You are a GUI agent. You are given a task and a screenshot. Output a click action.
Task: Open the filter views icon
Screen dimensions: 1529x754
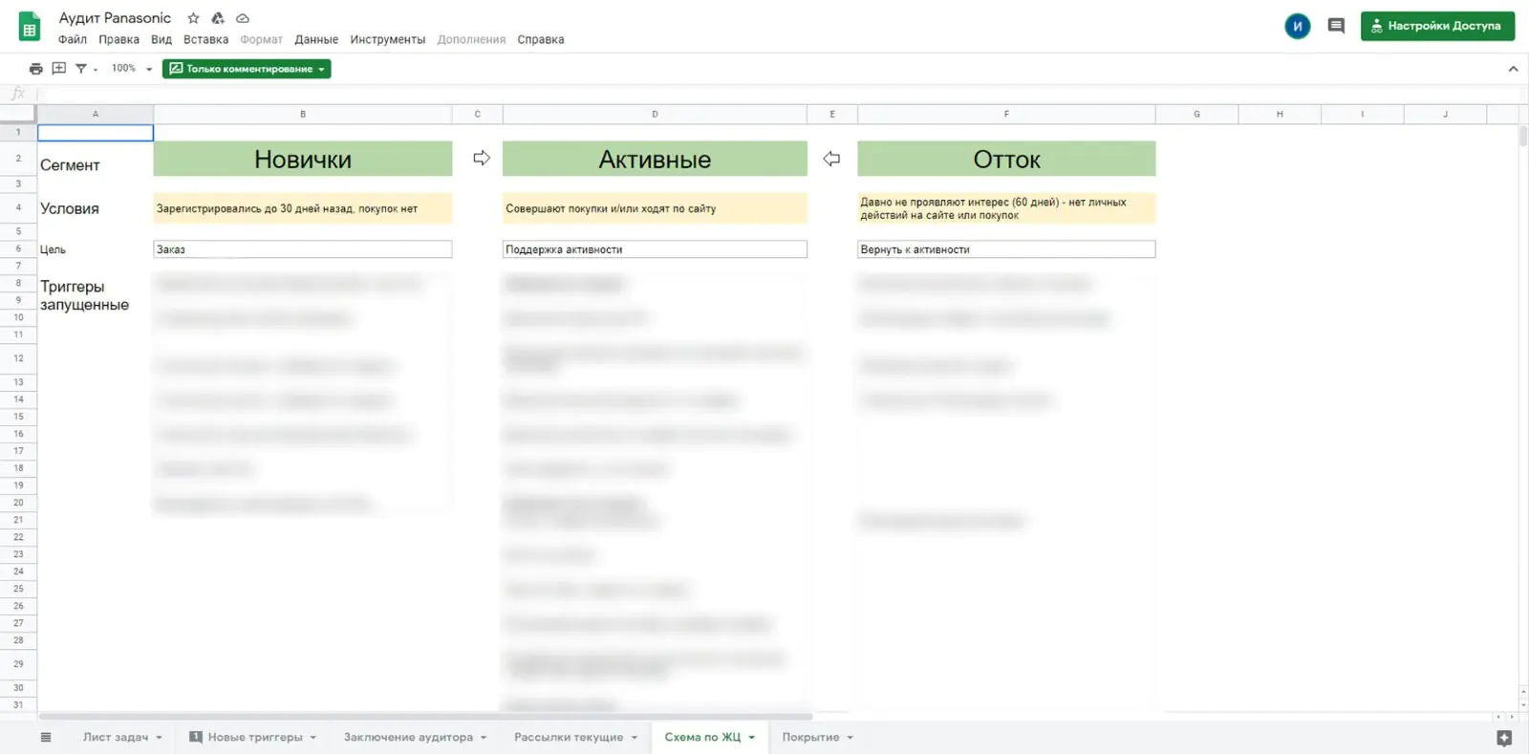(81, 69)
